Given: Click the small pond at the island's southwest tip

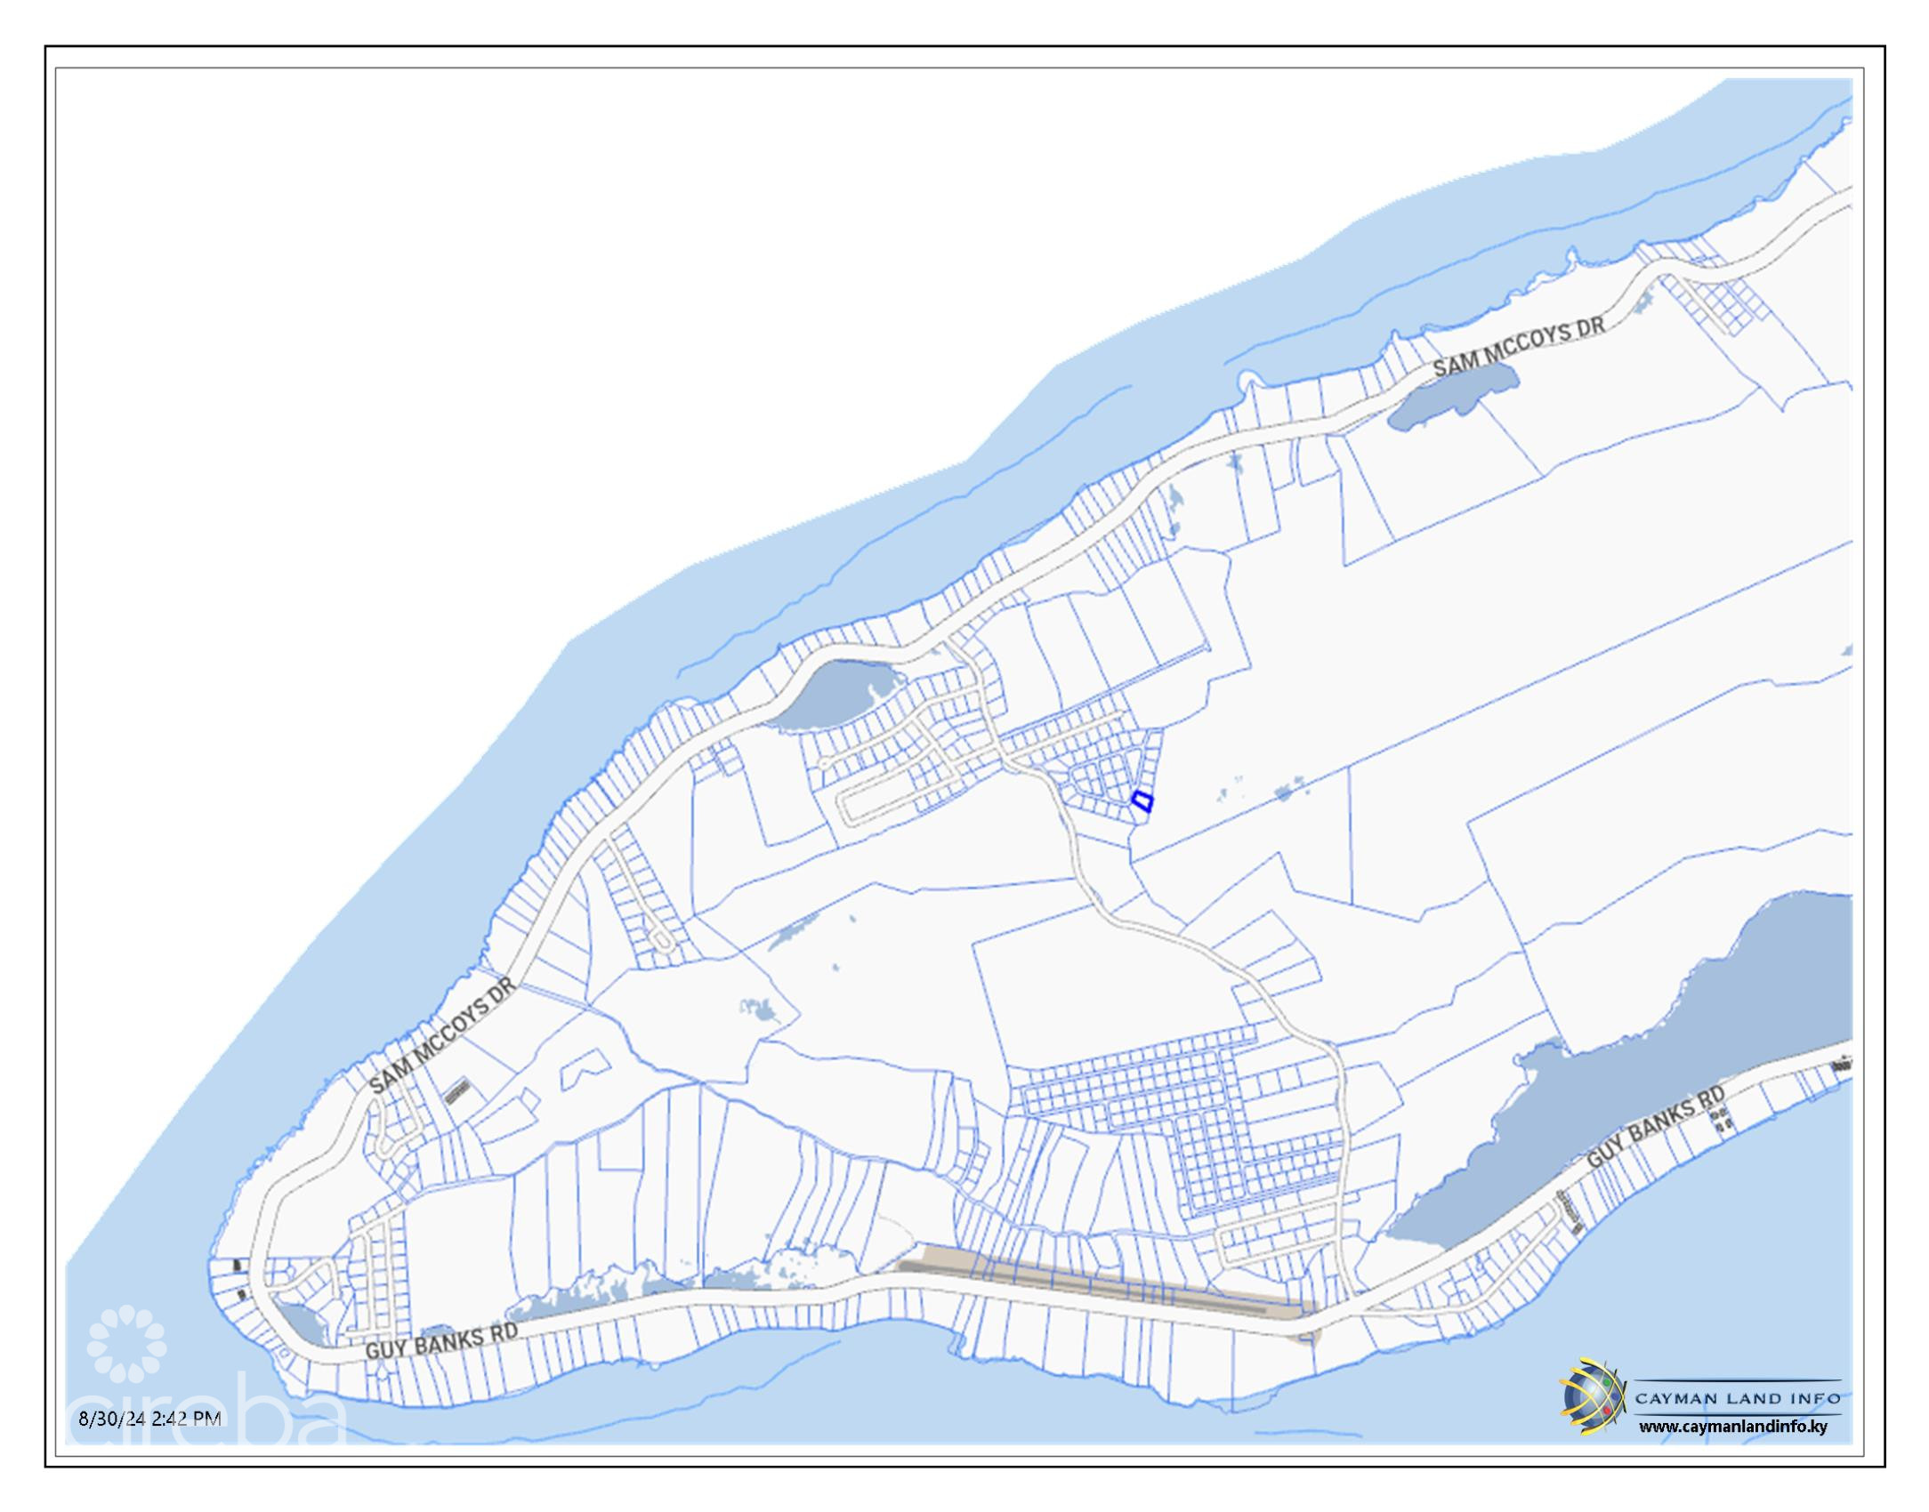Looking at the screenshot, I should [x=305, y=1323].
